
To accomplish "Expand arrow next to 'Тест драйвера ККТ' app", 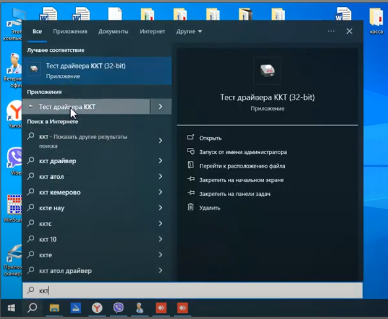I will click(x=161, y=107).
